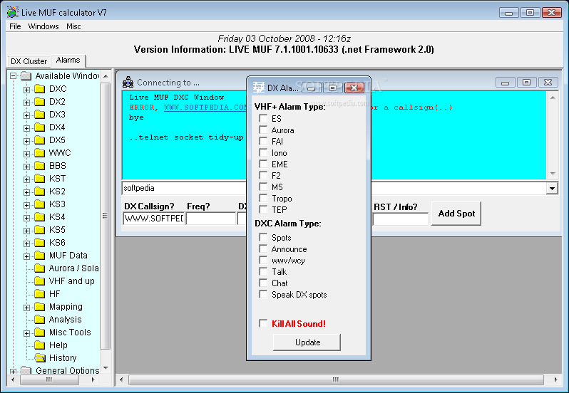Screen dimensions: 569x393
Task: Check the wwv/wcy alarm box
Action: pyautogui.click(x=263, y=260)
